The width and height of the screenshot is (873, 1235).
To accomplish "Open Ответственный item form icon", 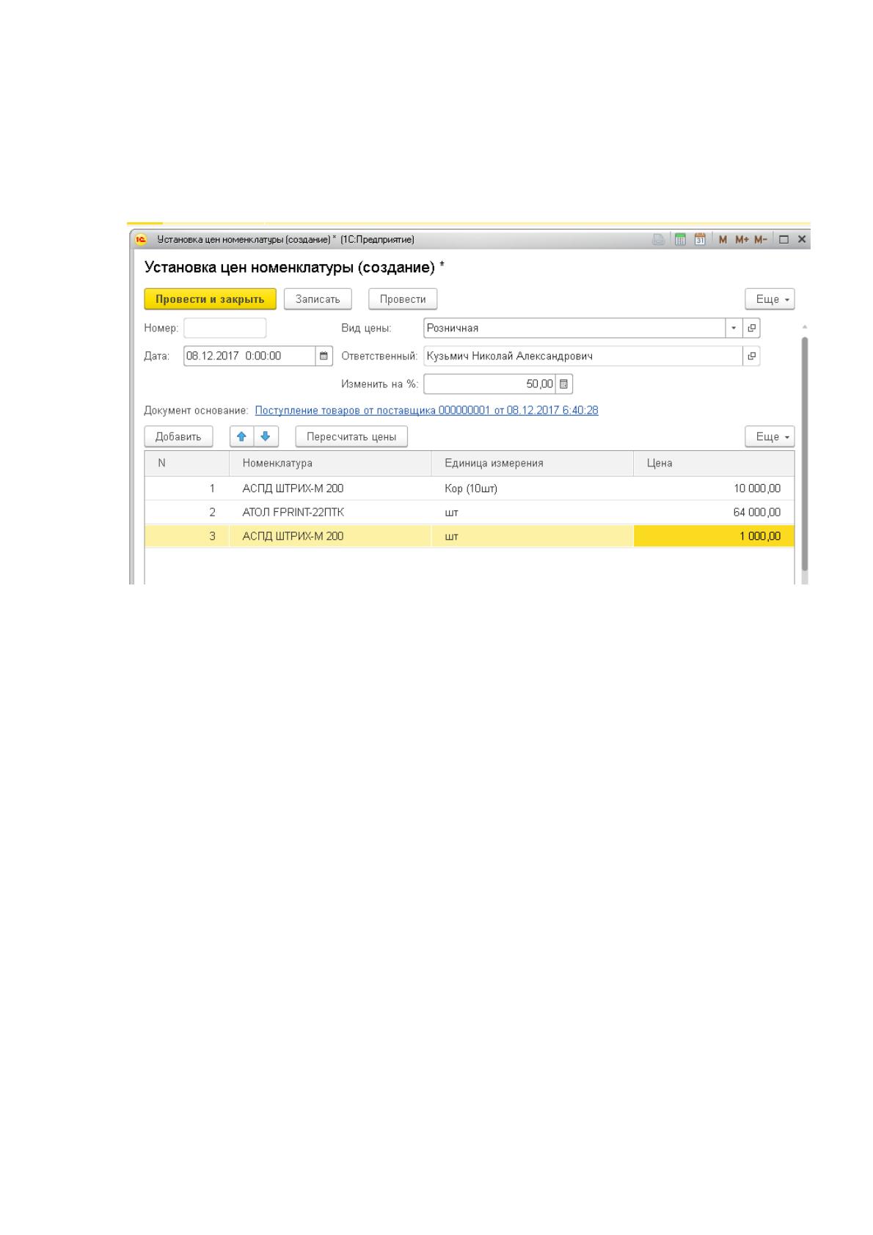I will coord(751,356).
